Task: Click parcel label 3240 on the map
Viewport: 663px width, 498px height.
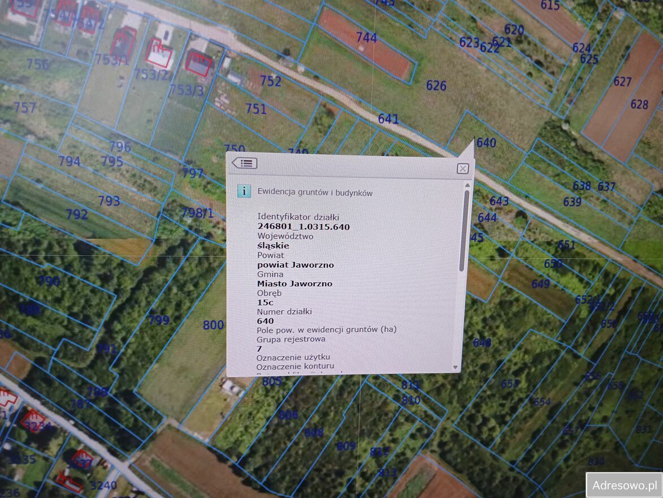Action: point(103,486)
